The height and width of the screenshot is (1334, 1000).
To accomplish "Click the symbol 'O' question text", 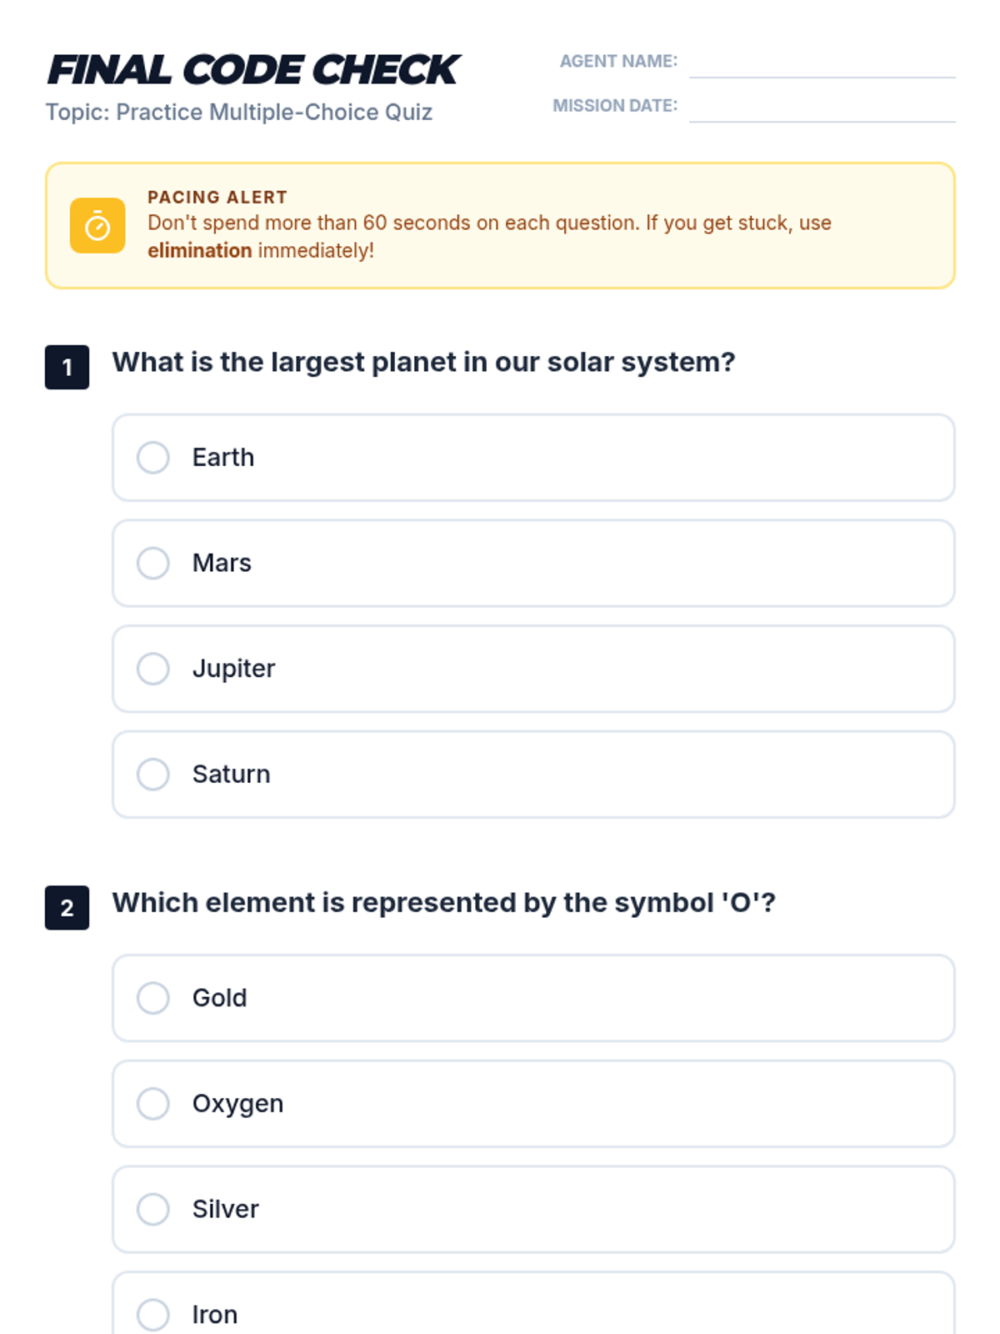I will [443, 903].
